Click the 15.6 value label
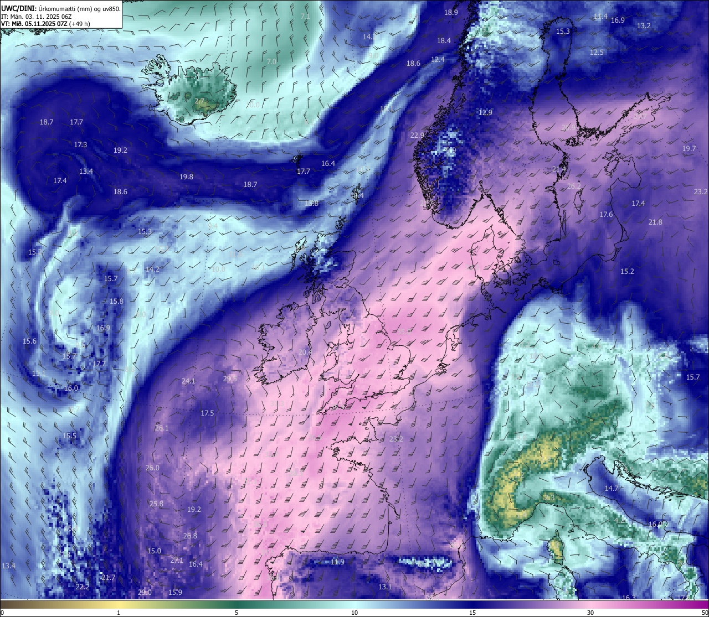709x617 pixels. (29, 341)
